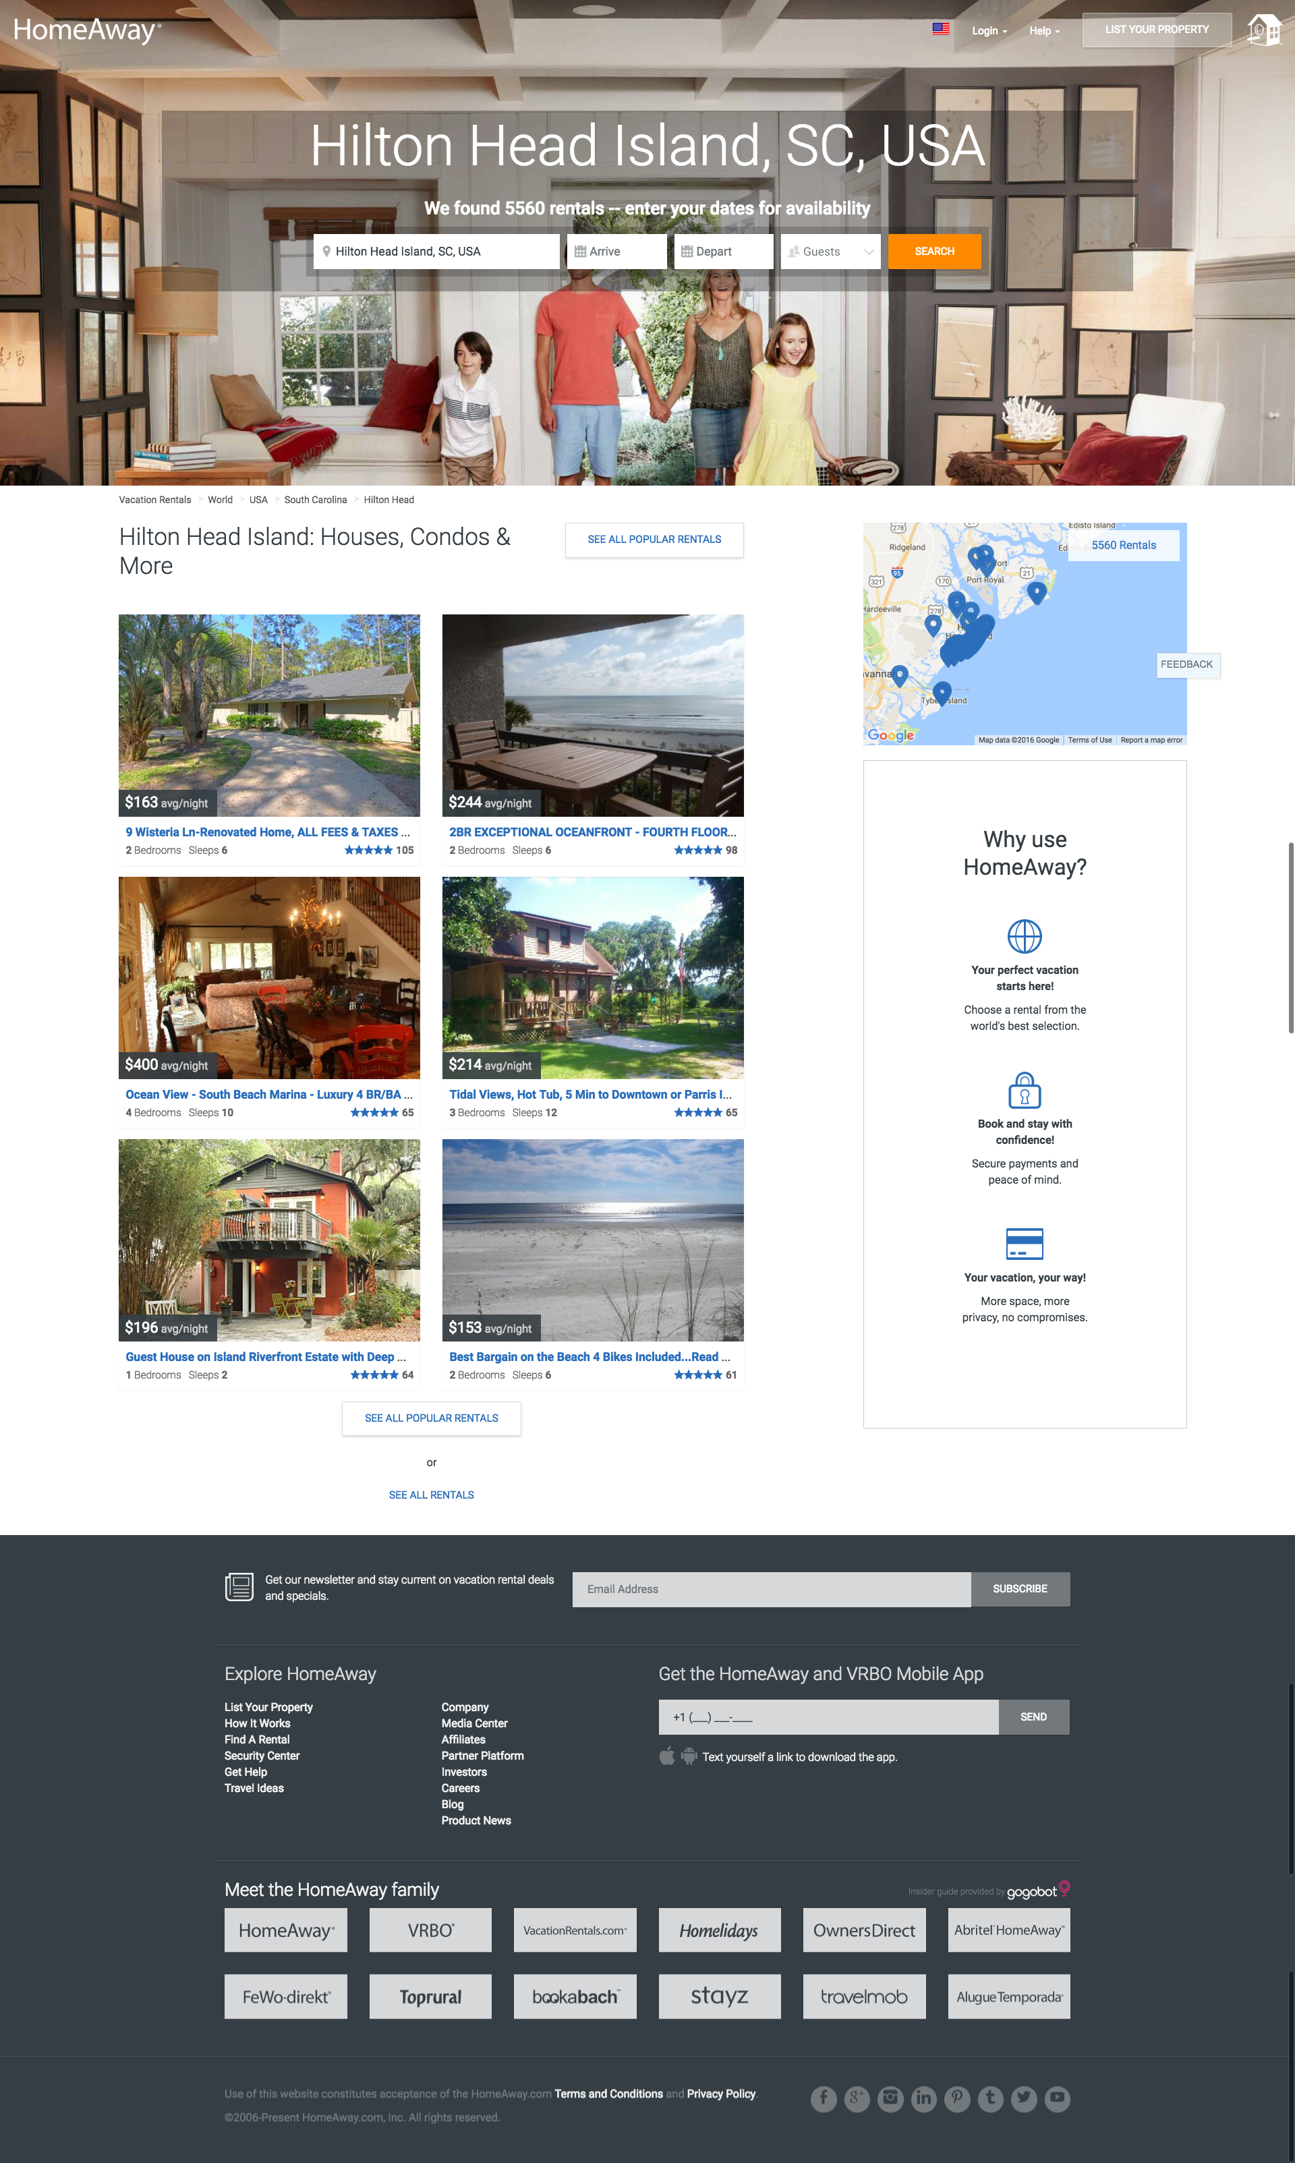1295x2163 pixels.
Task: Click the orange Search button
Action: [x=933, y=252]
